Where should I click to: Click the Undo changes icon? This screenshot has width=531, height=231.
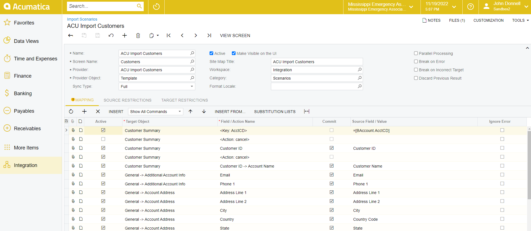coord(111,35)
